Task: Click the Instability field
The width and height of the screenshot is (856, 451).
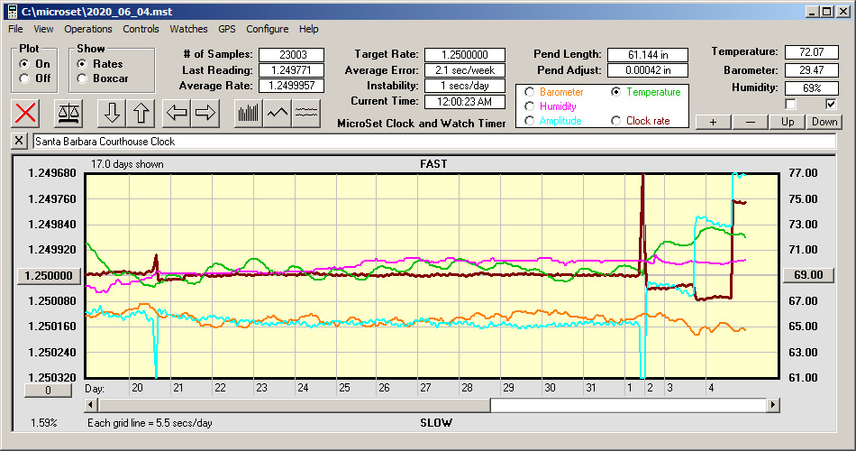Action: (465, 86)
